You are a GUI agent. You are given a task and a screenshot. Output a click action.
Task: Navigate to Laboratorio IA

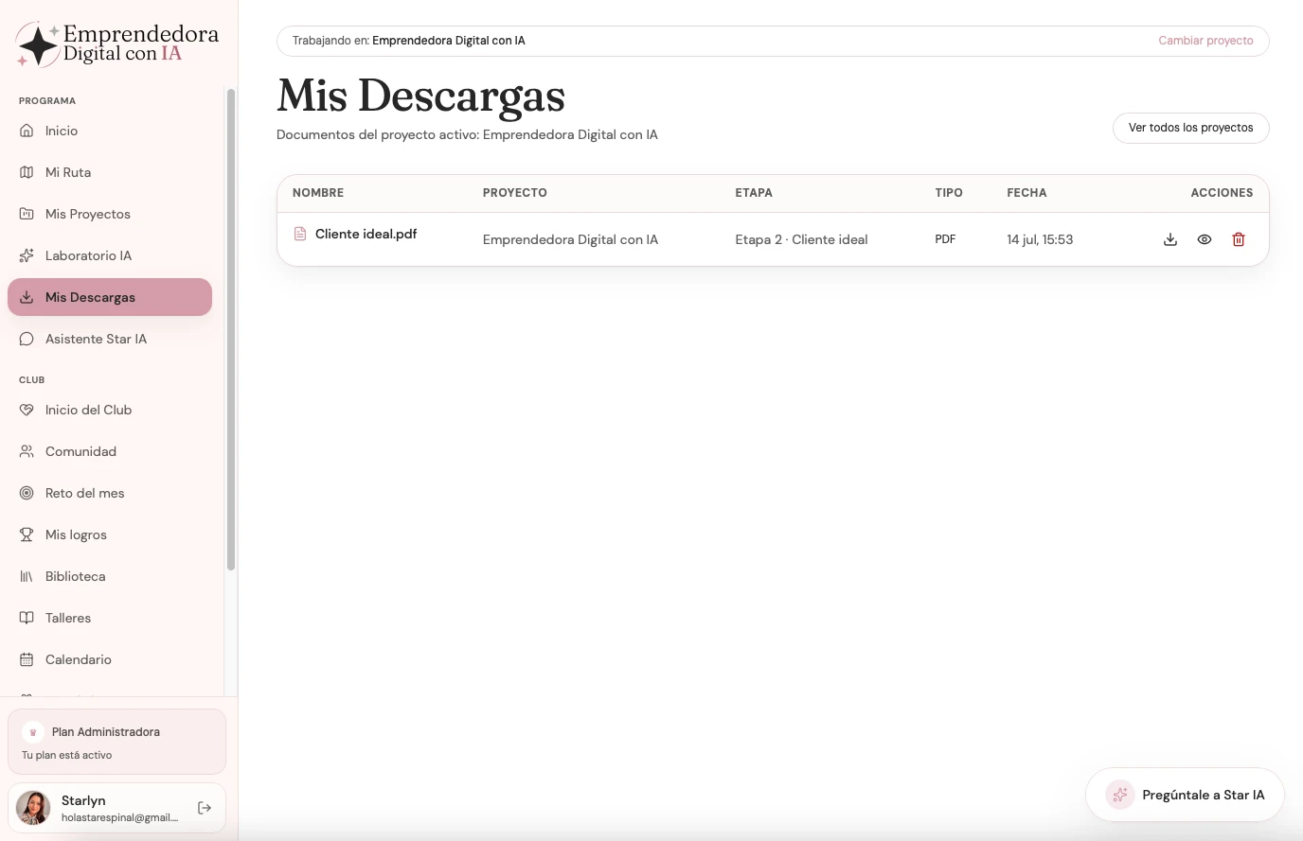[110, 255]
